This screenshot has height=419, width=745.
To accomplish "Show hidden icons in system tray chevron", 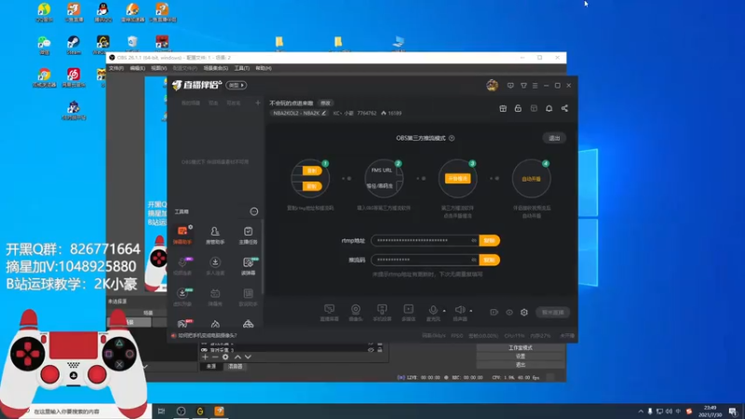I will 641,412.
